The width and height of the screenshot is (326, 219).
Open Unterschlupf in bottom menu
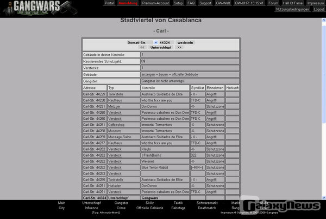(x=91, y=203)
